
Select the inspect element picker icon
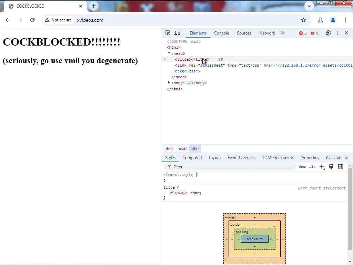[x=168, y=33]
